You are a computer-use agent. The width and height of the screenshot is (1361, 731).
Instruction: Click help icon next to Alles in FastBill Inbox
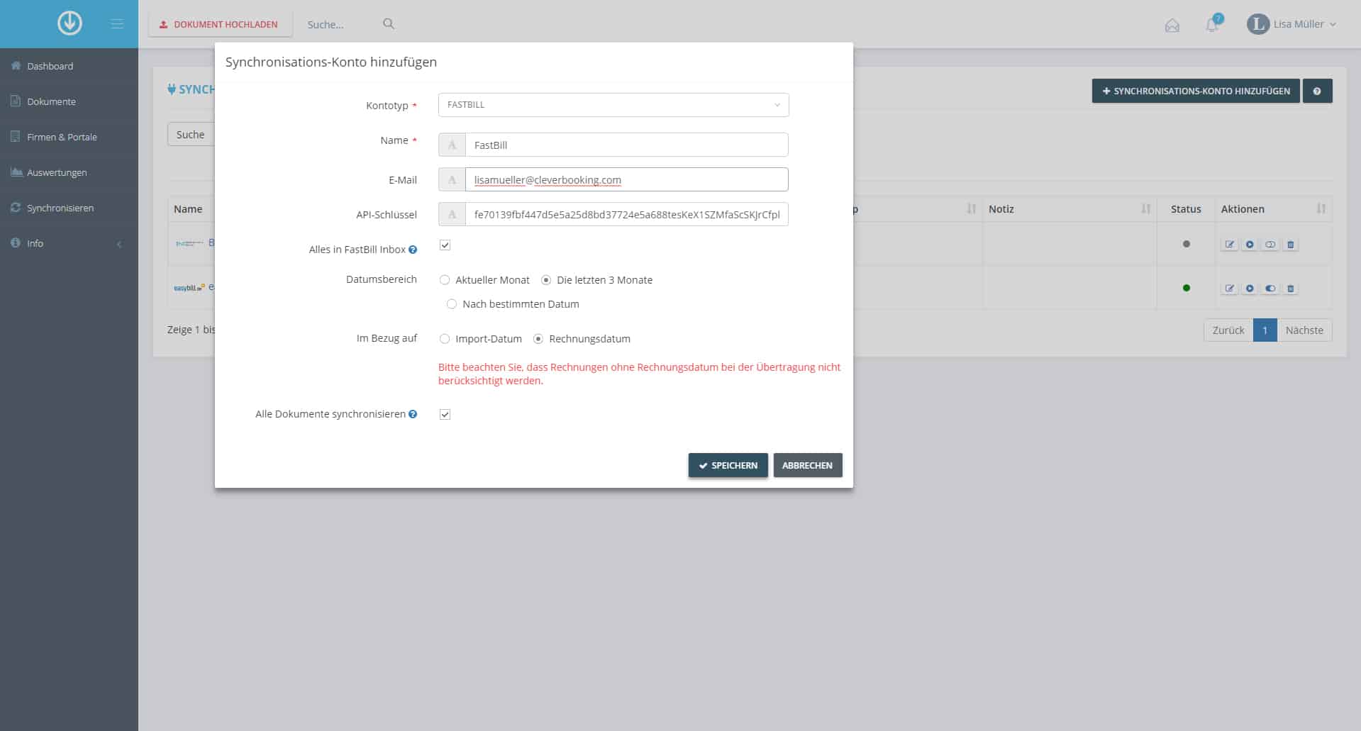(413, 250)
